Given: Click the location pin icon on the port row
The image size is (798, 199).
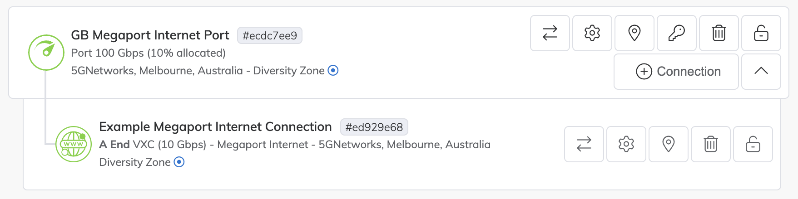Looking at the screenshot, I should point(634,33).
